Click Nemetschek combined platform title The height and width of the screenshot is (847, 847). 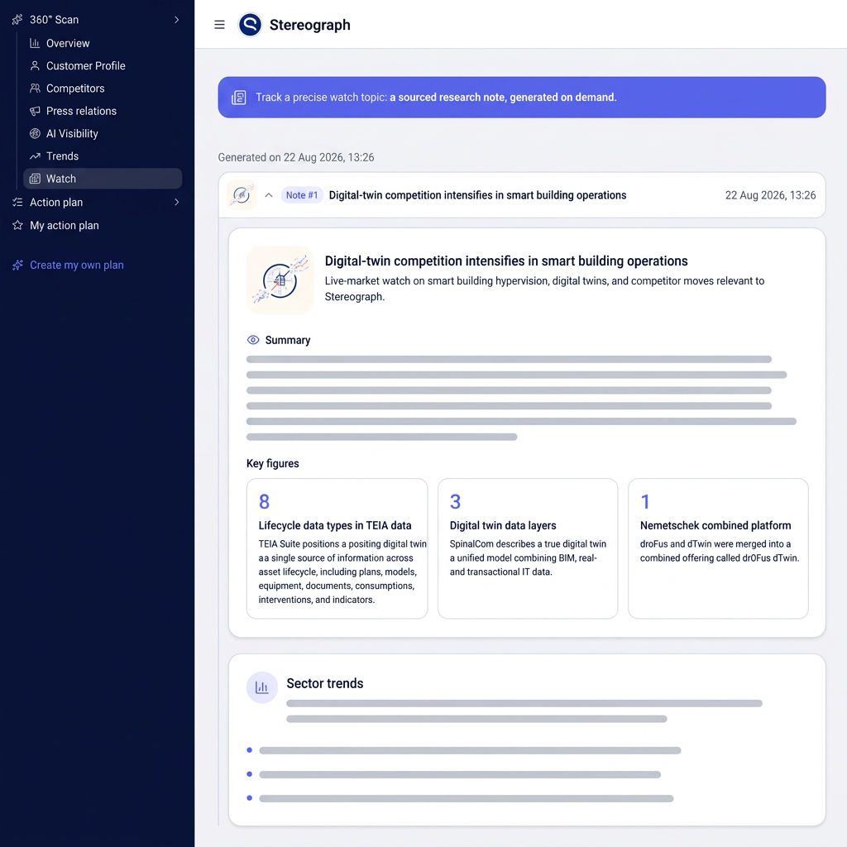[715, 525]
